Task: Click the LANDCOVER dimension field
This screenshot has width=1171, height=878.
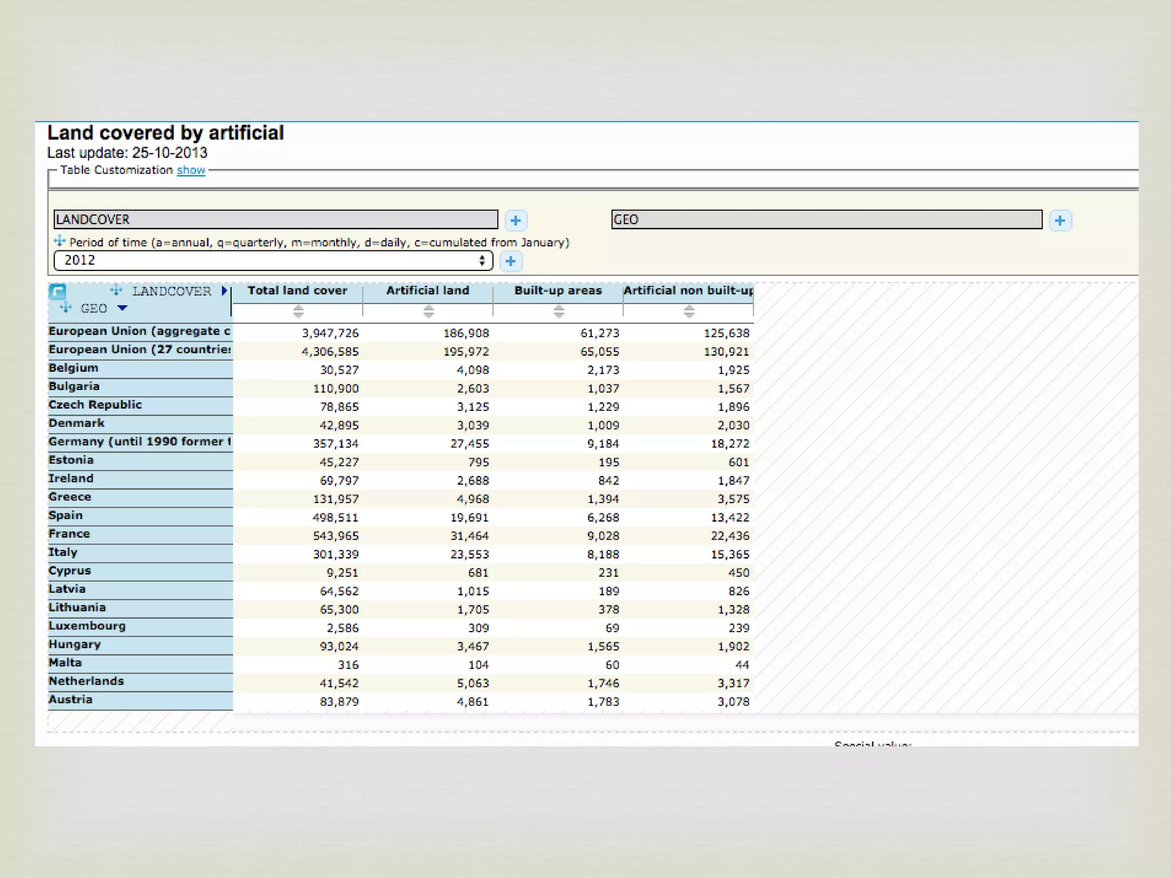Action: pos(276,219)
